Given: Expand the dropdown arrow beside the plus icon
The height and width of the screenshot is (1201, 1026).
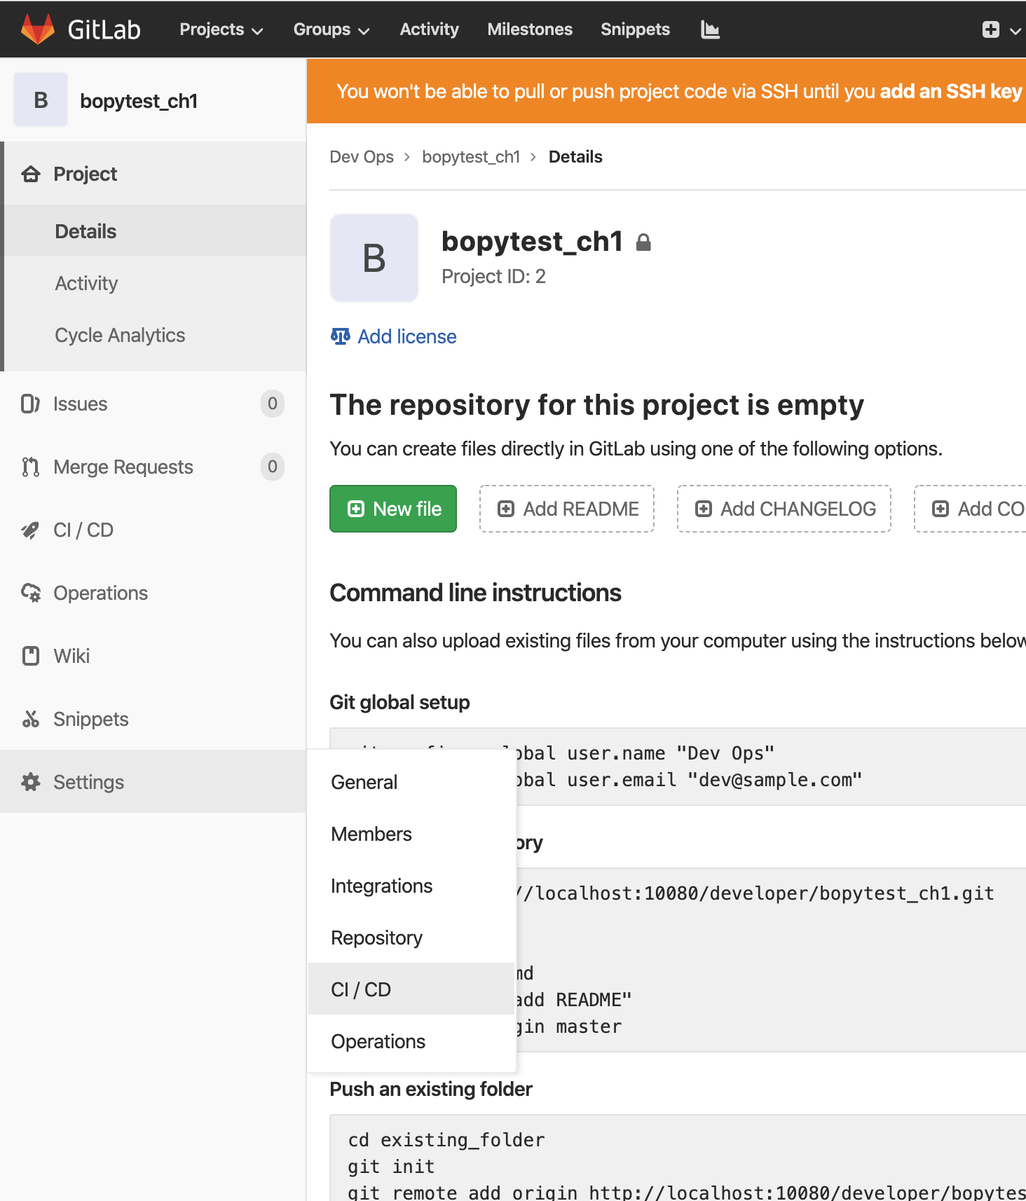Looking at the screenshot, I should (1015, 31).
